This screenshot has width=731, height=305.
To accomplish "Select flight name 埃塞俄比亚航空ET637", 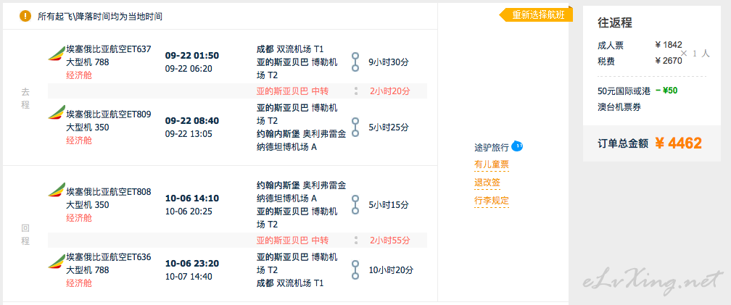I will pos(109,49).
